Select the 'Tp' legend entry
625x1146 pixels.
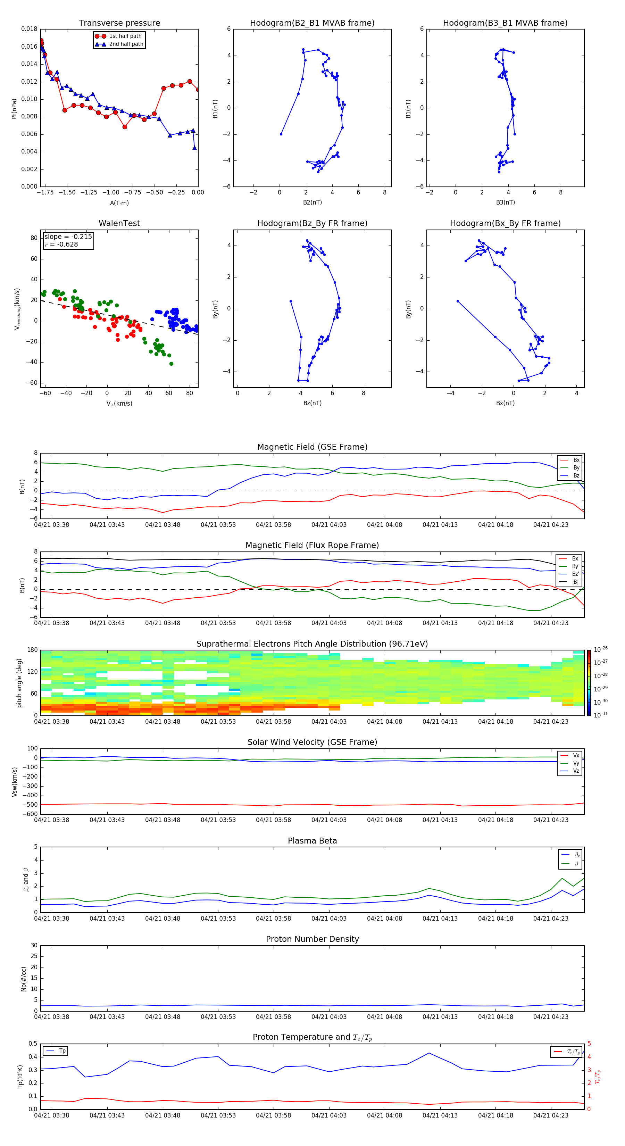pyautogui.click(x=56, y=1051)
